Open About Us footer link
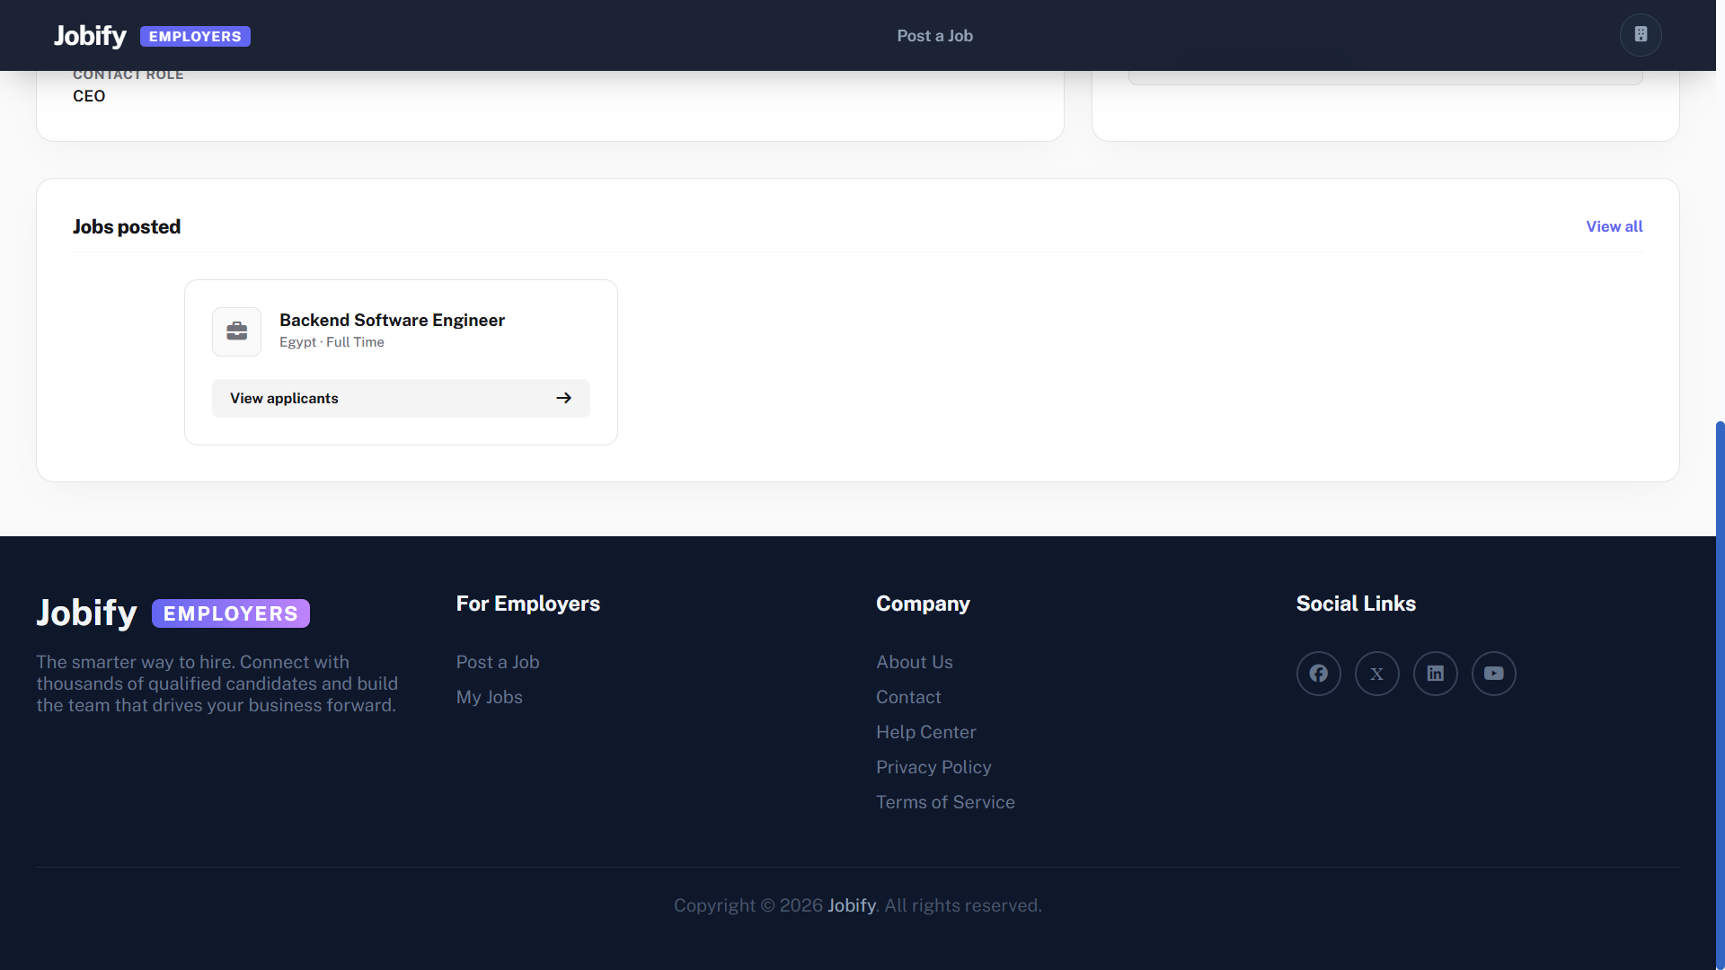This screenshot has height=970, width=1725. pyautogui.click(x=915, y=662)
